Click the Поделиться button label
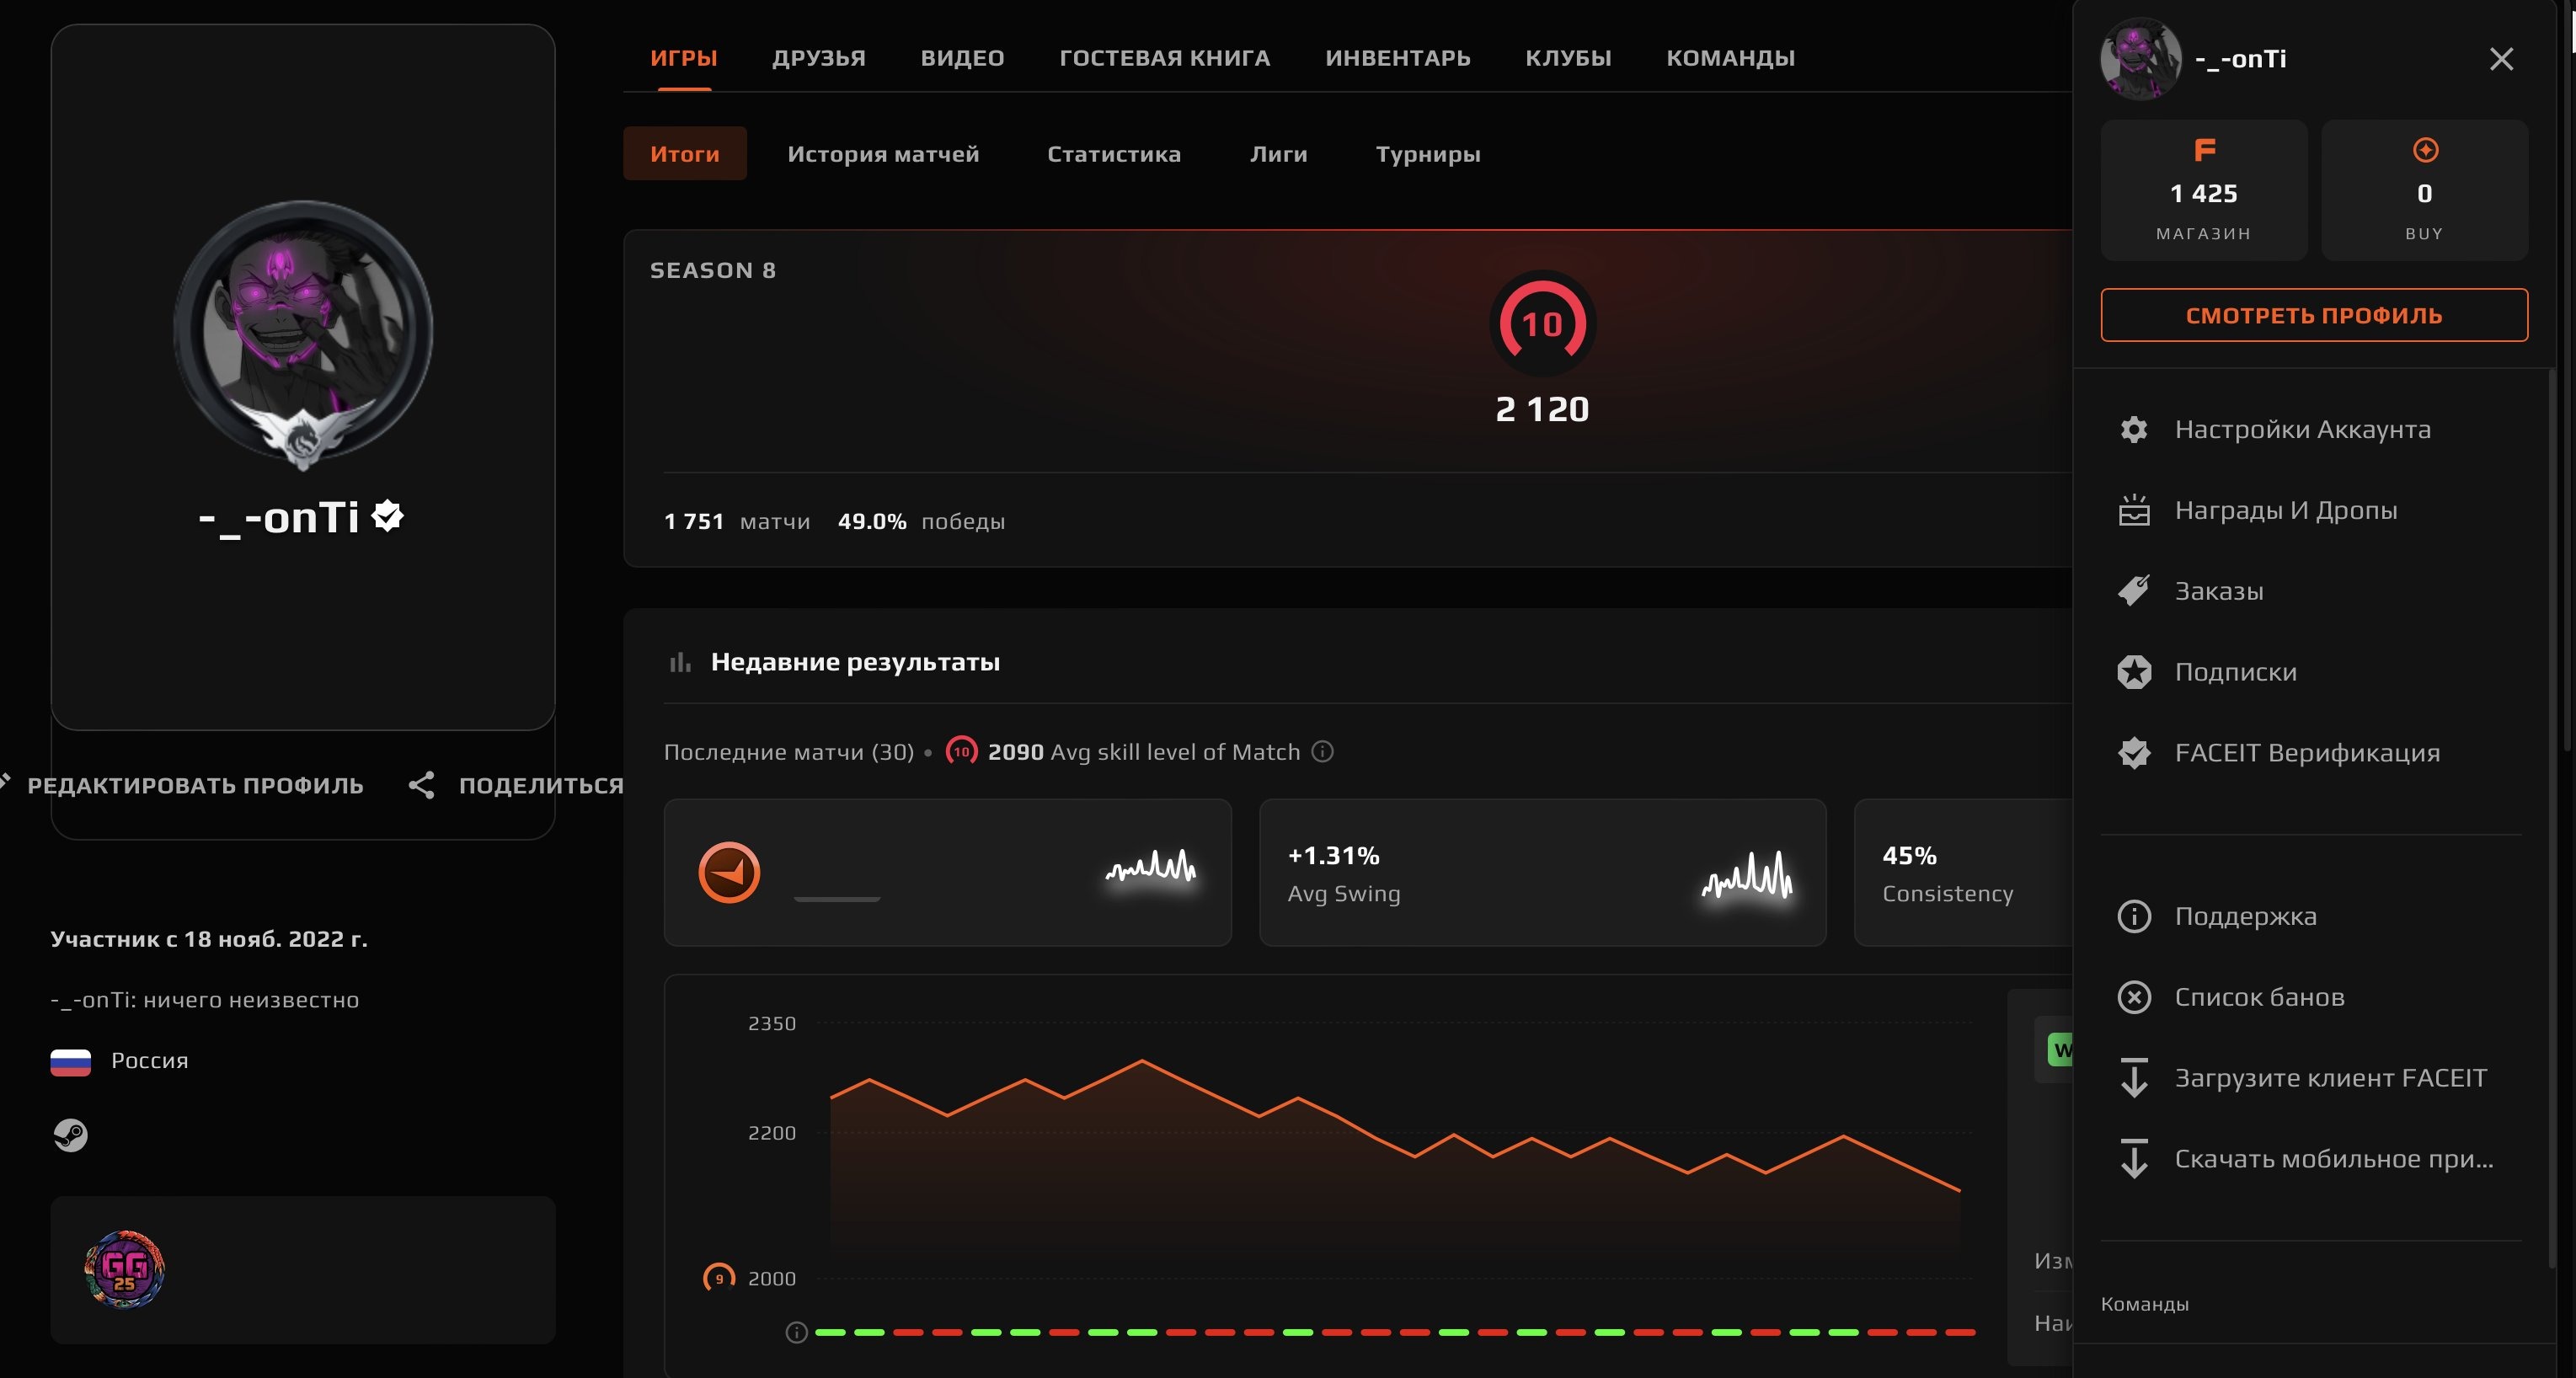Viewport: 2576px width, 1378px height. tap(541, 785)
